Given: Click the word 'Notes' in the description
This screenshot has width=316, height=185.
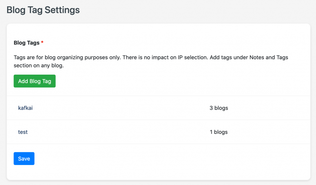Looking at the screenshot, I should 257,57.
